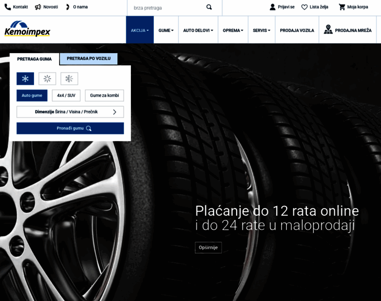This screenshot has width=381, height=301.
Task: Open PRODAJNA MREŽA in navigation
Action: coord(348,31)
